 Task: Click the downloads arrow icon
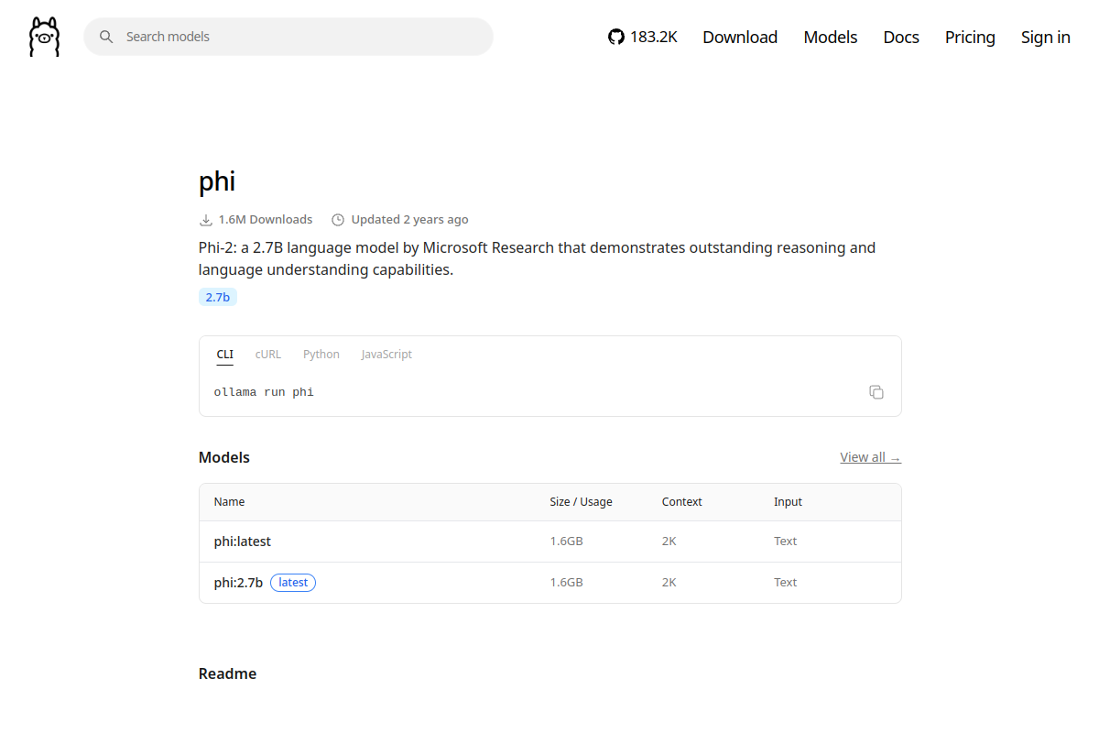pos(206,220)
